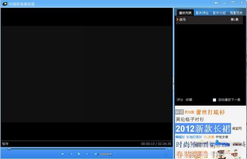This screenshot has height=159, width=247.
Task: Stop playback with the square stop button
Action: pyautogui.click(x=63, y=154)
